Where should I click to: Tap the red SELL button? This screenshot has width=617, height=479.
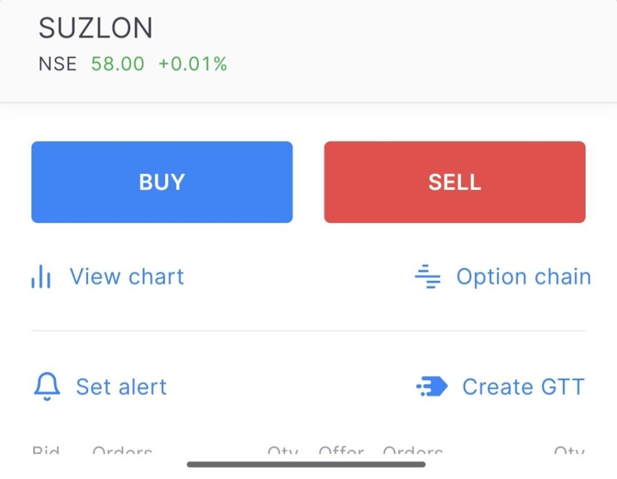coord(454,182)
